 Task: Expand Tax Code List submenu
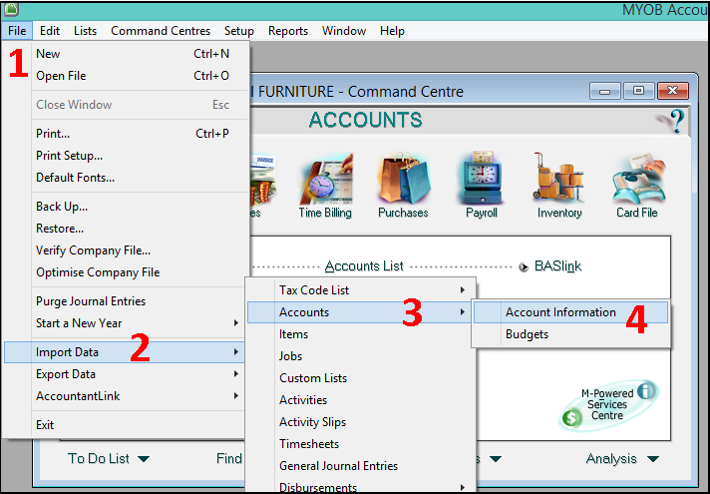click(x=360, y=290)
